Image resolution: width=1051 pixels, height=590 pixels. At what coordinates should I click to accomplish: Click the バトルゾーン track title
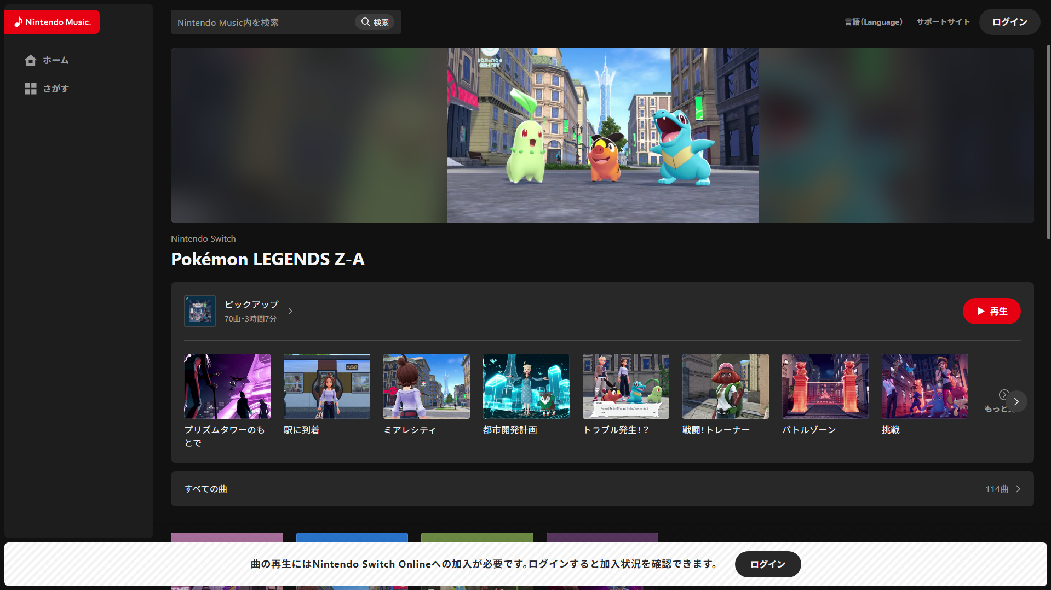click(x=809, y=430)
